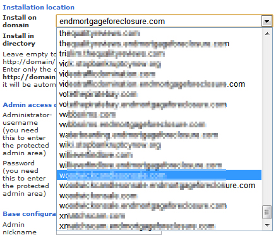Click the 'Installation location' heading
Image resolution: width=276 pixels, height=235 pixels.
[x=39, y=7]
